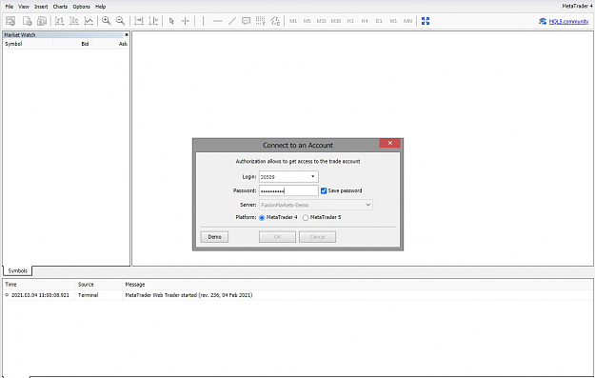Toggle chart auto scroll icon
The height and width of the screenshot is (378, 595).
click(x=139, y=21)
